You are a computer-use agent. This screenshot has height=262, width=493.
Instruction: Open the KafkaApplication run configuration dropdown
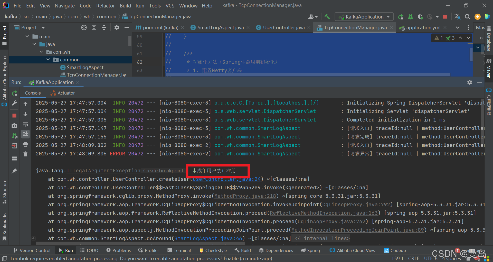[x=364, y=17]
